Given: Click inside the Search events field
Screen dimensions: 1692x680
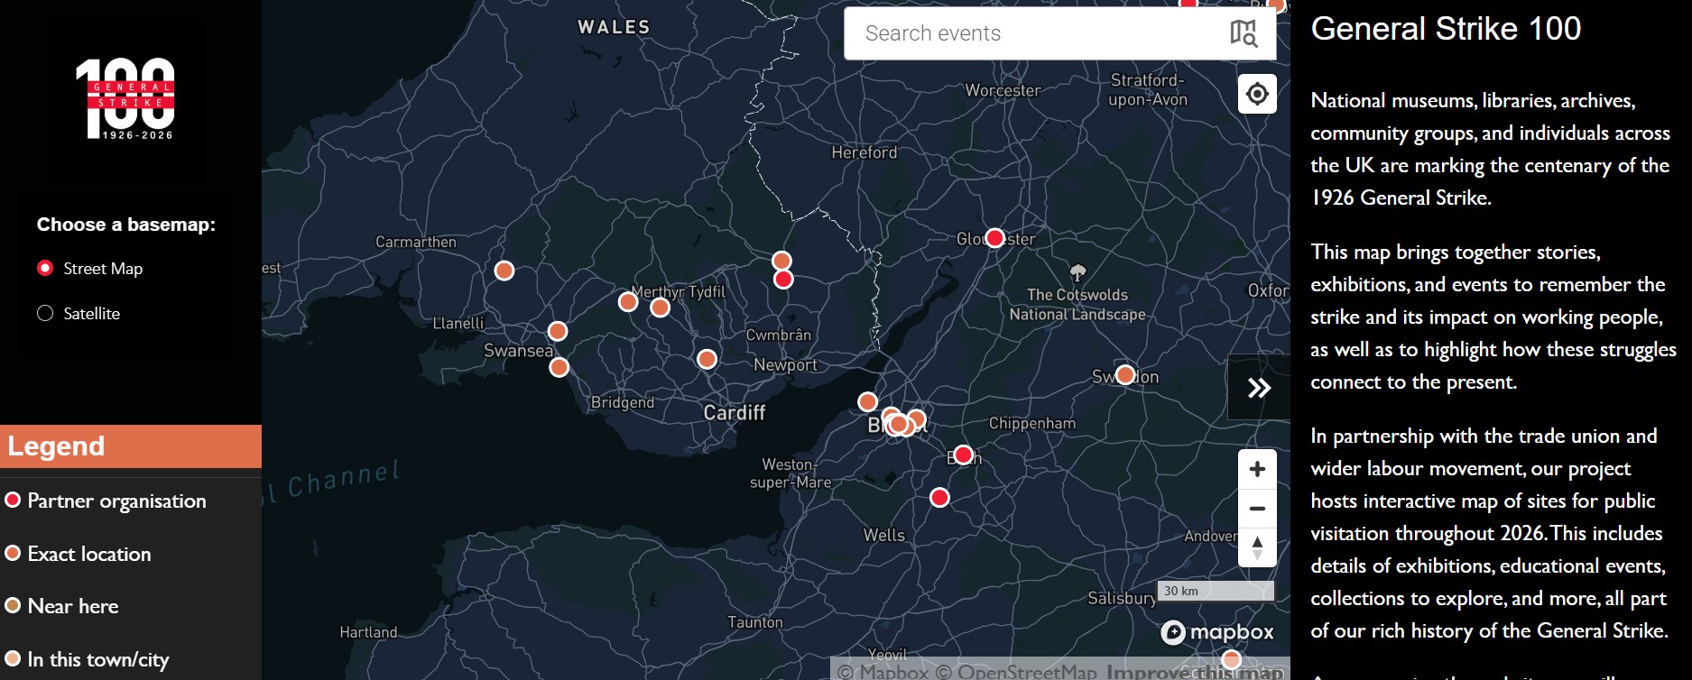Looking at the screenshot, I should pos(1029,33).
